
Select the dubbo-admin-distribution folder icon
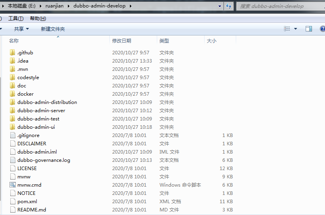click(x=12, y=102)
